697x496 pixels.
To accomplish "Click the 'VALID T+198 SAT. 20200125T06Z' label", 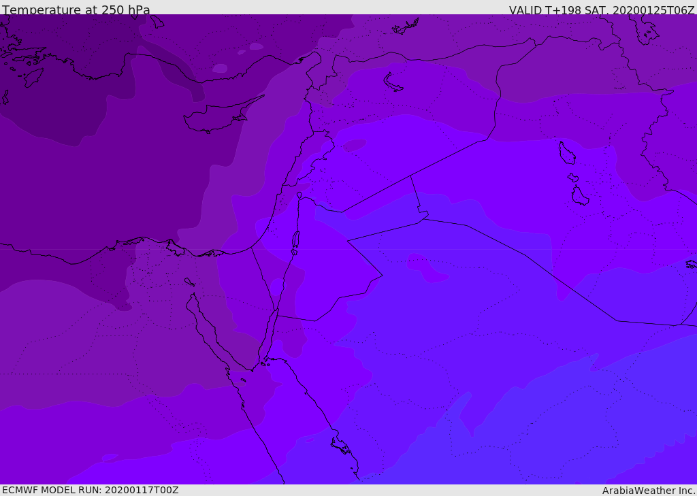I will pos(602,10).
